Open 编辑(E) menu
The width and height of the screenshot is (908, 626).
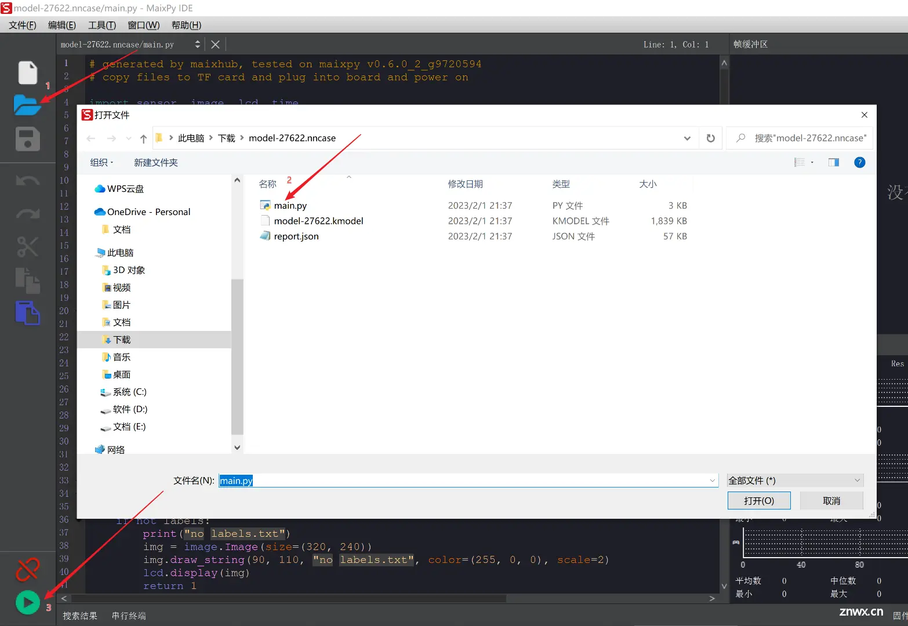[x=62, y=25]
